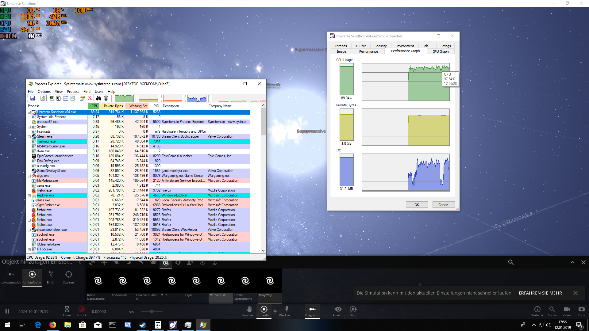Open dropdown arrow next to Umlaufbahn tool
Image resolution: width=589 pixels, height=331 pixels.
(275, 311)
